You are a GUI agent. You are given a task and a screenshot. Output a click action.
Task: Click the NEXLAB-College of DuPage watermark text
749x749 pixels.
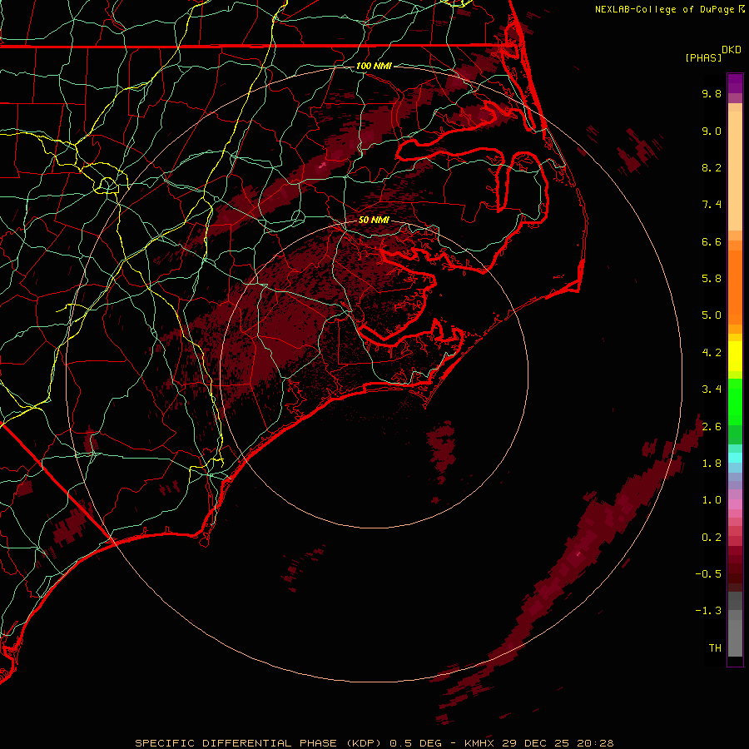click(x=670, y=9)
